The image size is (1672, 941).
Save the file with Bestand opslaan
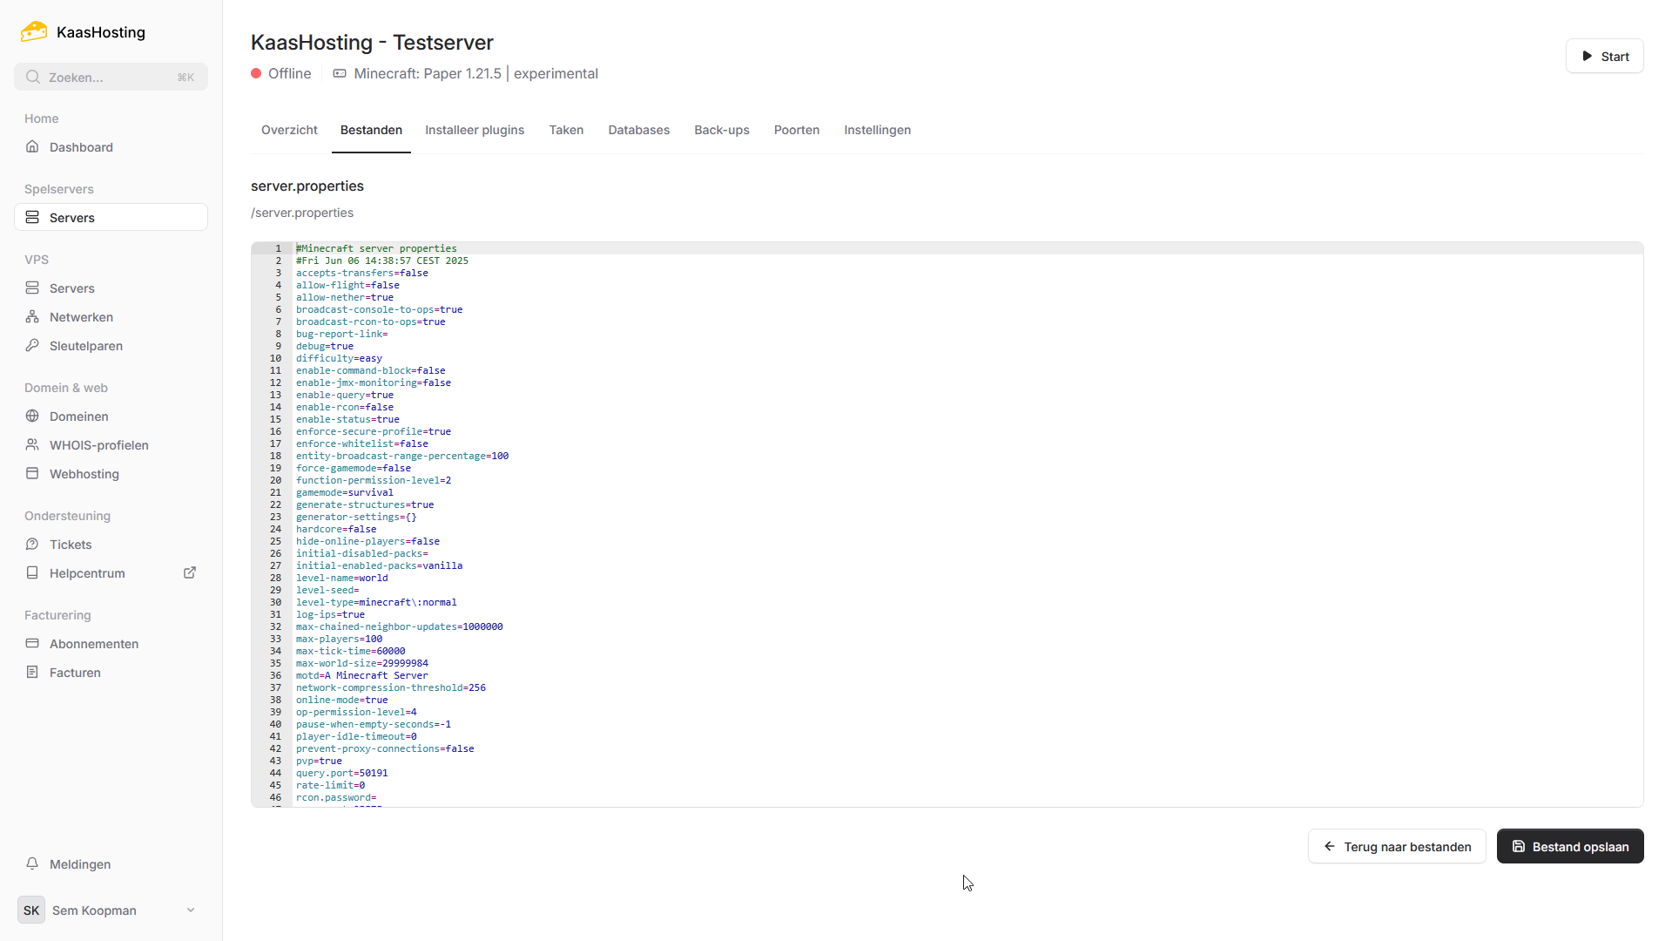coord(1569,846)
